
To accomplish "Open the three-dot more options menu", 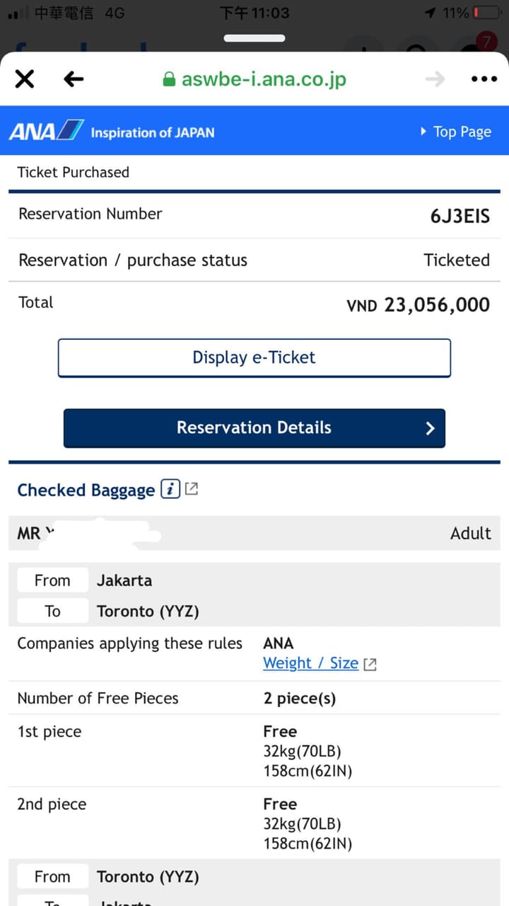I will click(x=484, y=79).
